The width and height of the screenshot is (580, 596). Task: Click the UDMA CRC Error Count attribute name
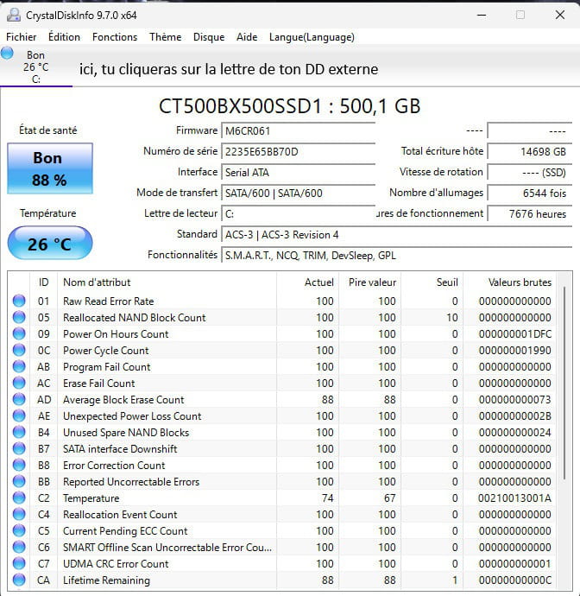coord(116,564)
